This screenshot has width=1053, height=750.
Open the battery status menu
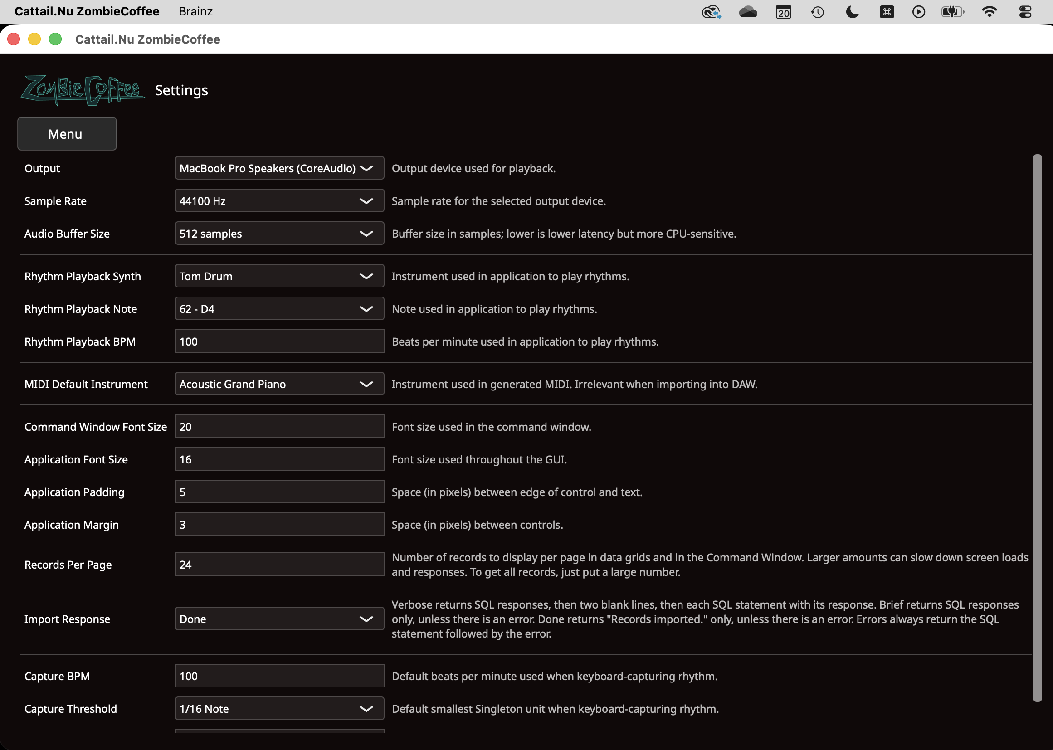[x=953, y=11]
